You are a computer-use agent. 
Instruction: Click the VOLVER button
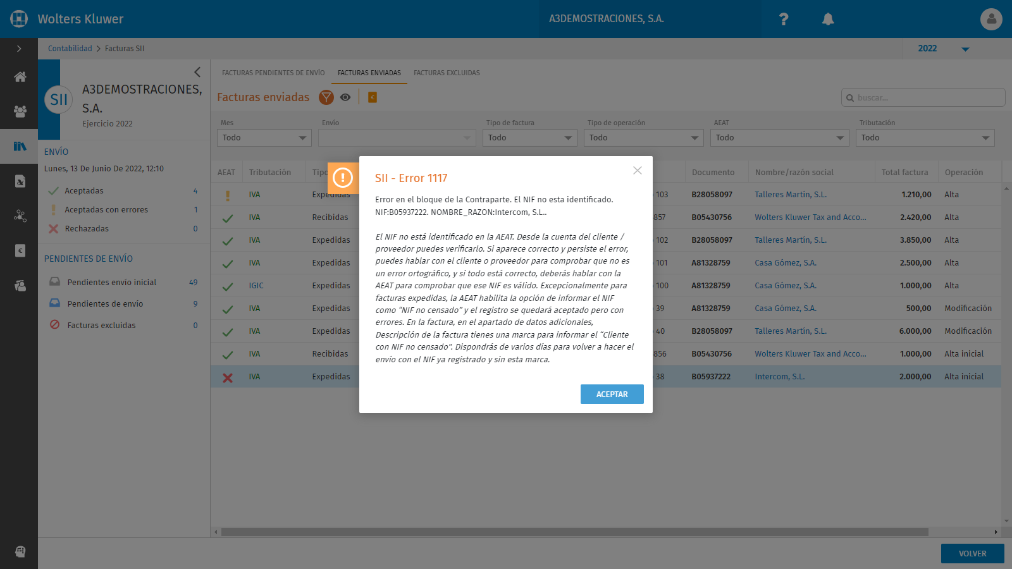point(973,553)
